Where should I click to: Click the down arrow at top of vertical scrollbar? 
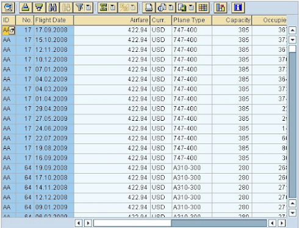(x=292, y=40)
